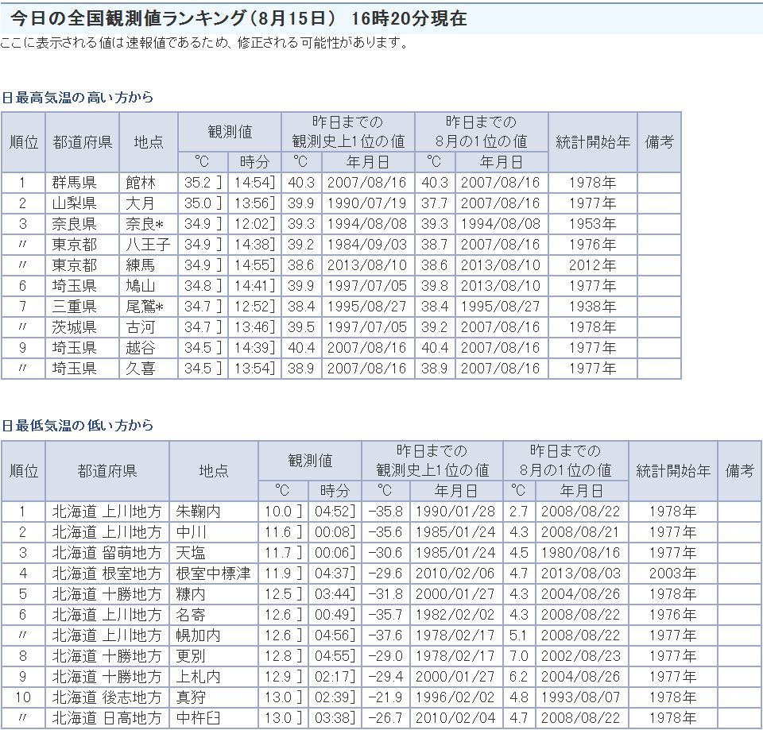Click the 35.2 temperature value for 館林
Viewport: 763px width, 730px height.
[198, 183]
